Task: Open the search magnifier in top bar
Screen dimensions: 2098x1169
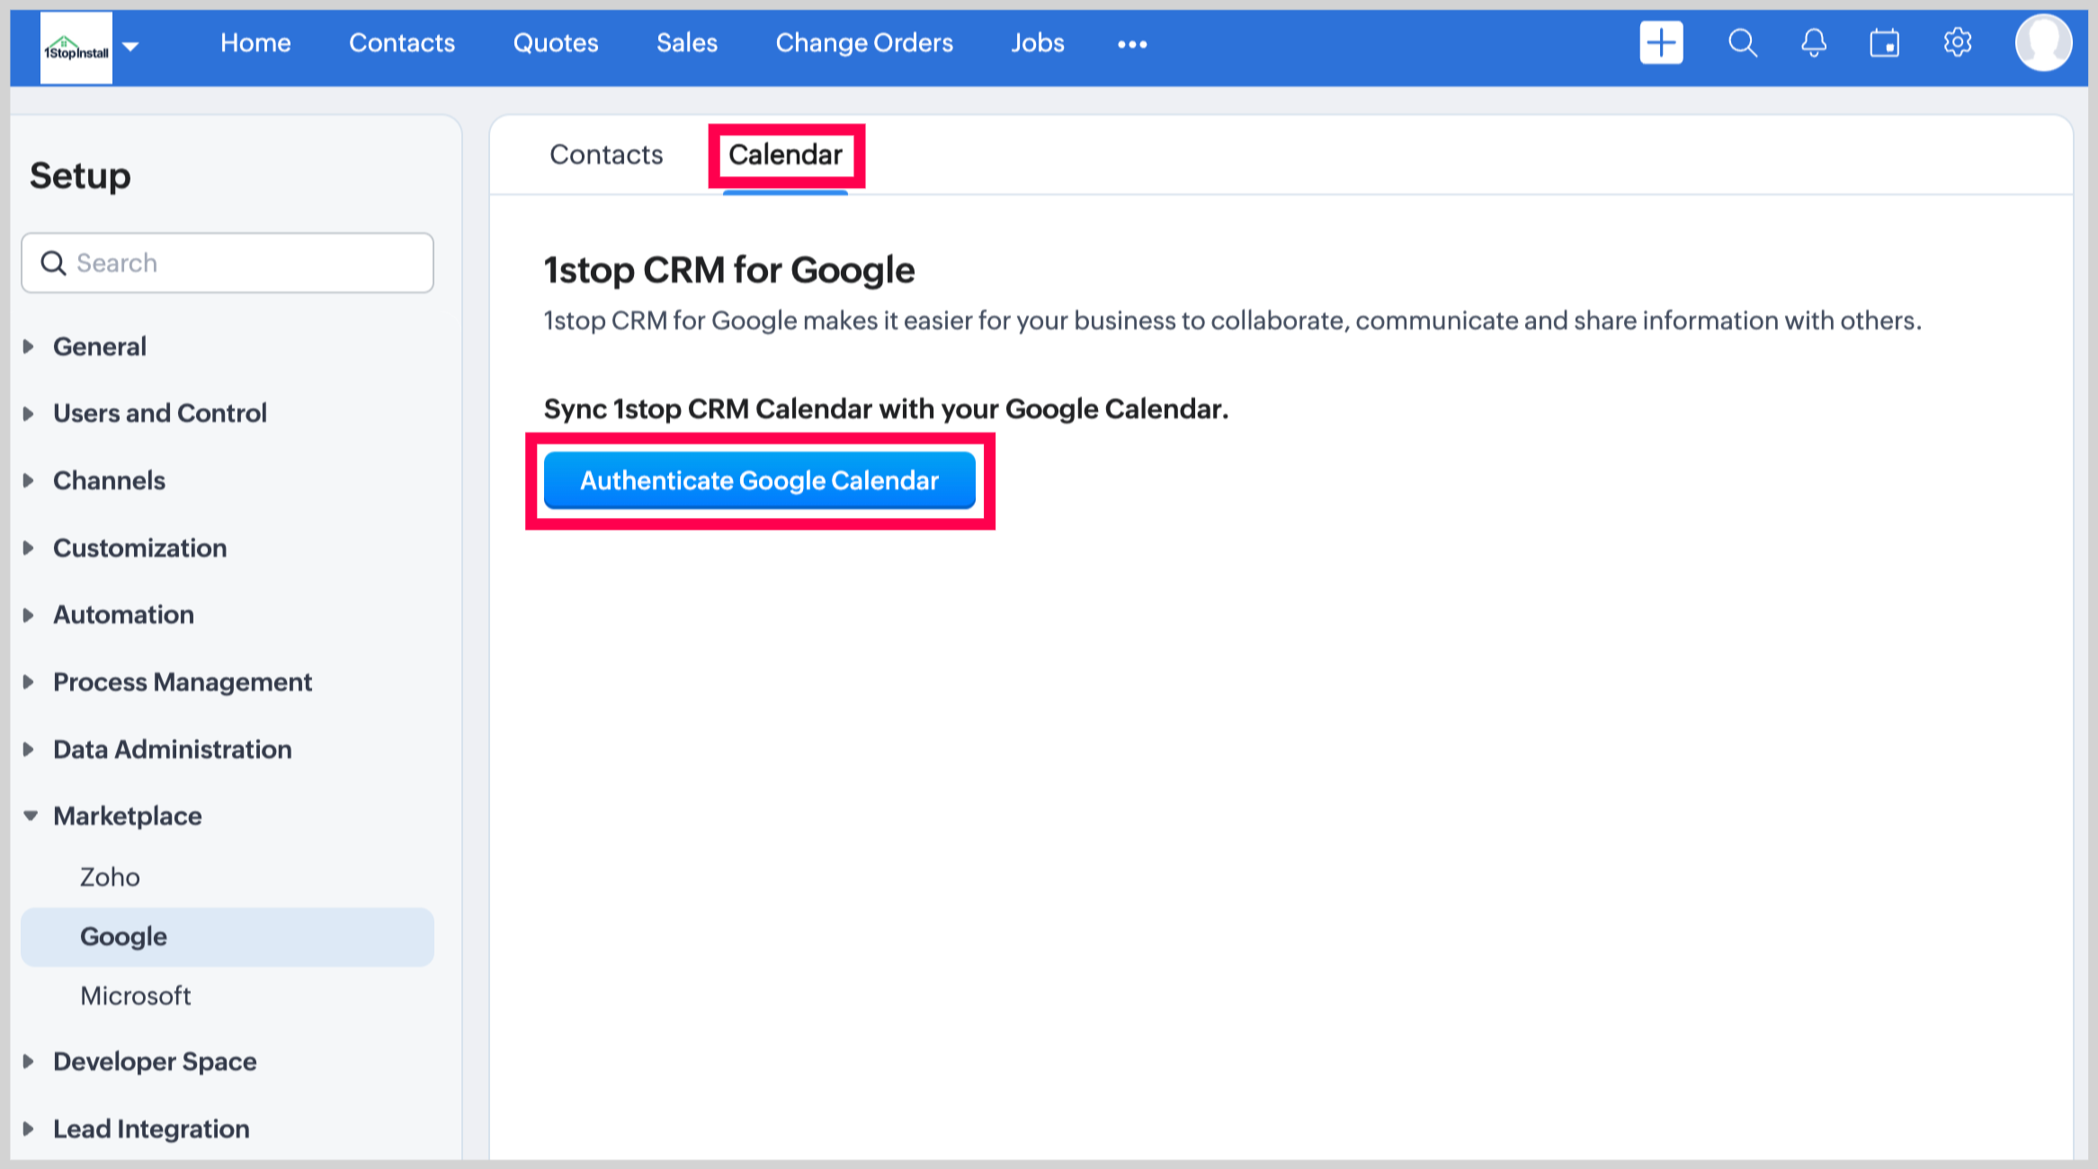Action: coord(1742,43)
